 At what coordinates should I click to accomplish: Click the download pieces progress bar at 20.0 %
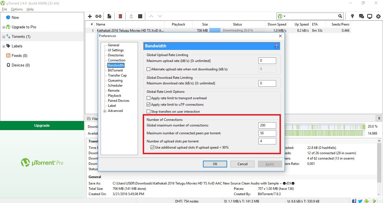pos(325,126)
